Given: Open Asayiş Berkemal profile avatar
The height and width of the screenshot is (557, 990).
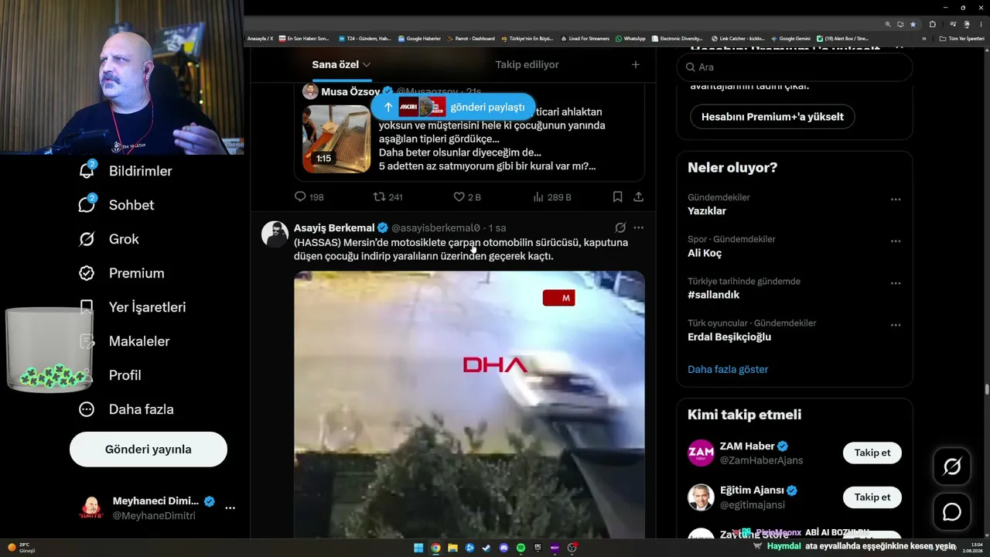Looking at the screenshot, I should pos(275,234).
